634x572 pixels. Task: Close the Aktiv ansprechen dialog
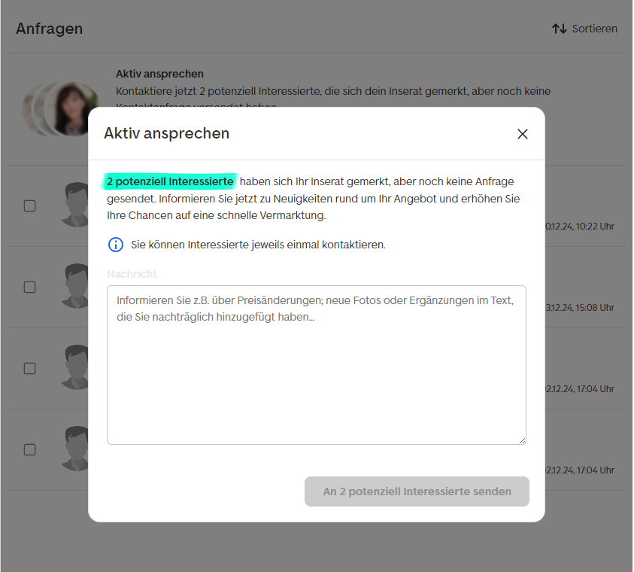523,134
